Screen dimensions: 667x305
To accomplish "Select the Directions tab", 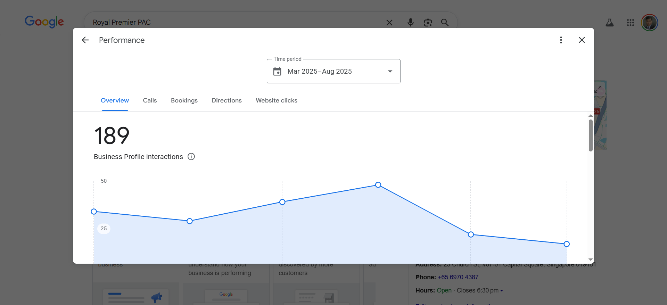I will 227,100.
